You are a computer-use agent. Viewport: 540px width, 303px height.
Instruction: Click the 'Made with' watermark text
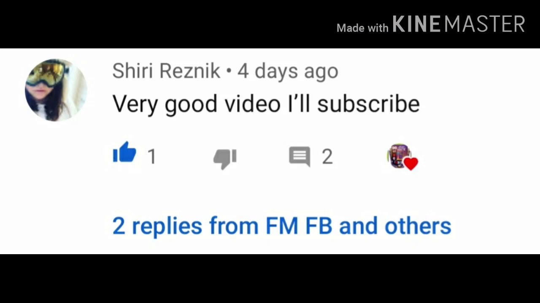point(362,28)
